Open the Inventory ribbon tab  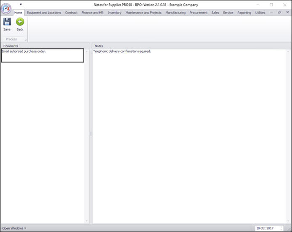114,13
